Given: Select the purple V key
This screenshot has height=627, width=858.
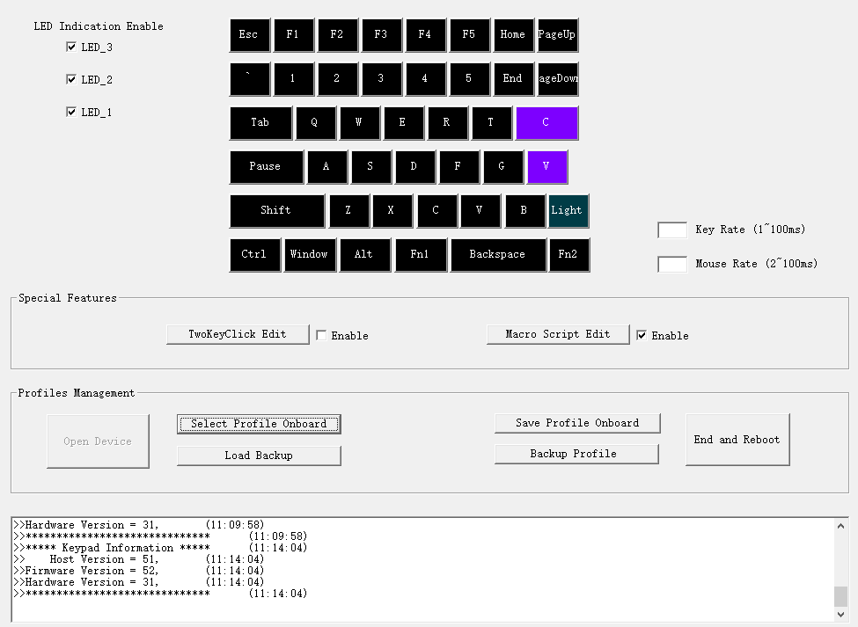Looking at the screenshot, I should (547, 167).
